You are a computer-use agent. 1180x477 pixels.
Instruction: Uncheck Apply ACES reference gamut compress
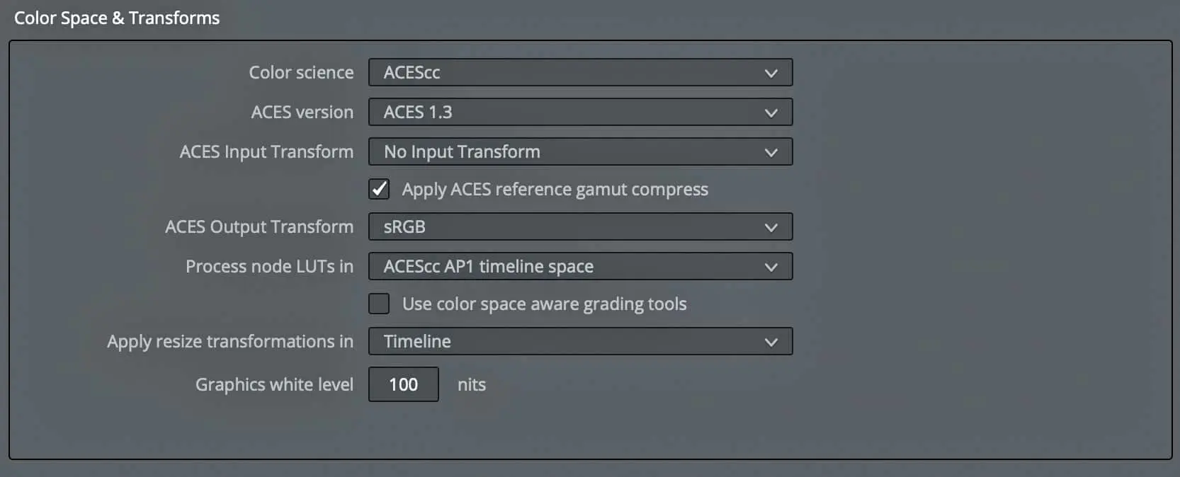(x=379, y=189)
